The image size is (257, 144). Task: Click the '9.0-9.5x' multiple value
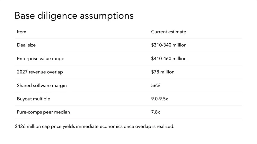pos(160,99)
